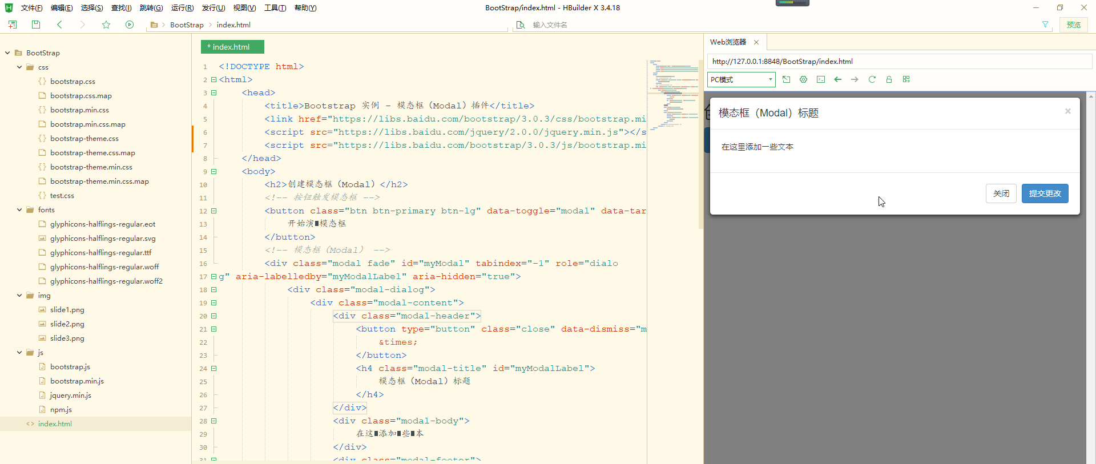Close the modal with the × icon
Screen dimensions: 1096x464
coord(1067,111)
